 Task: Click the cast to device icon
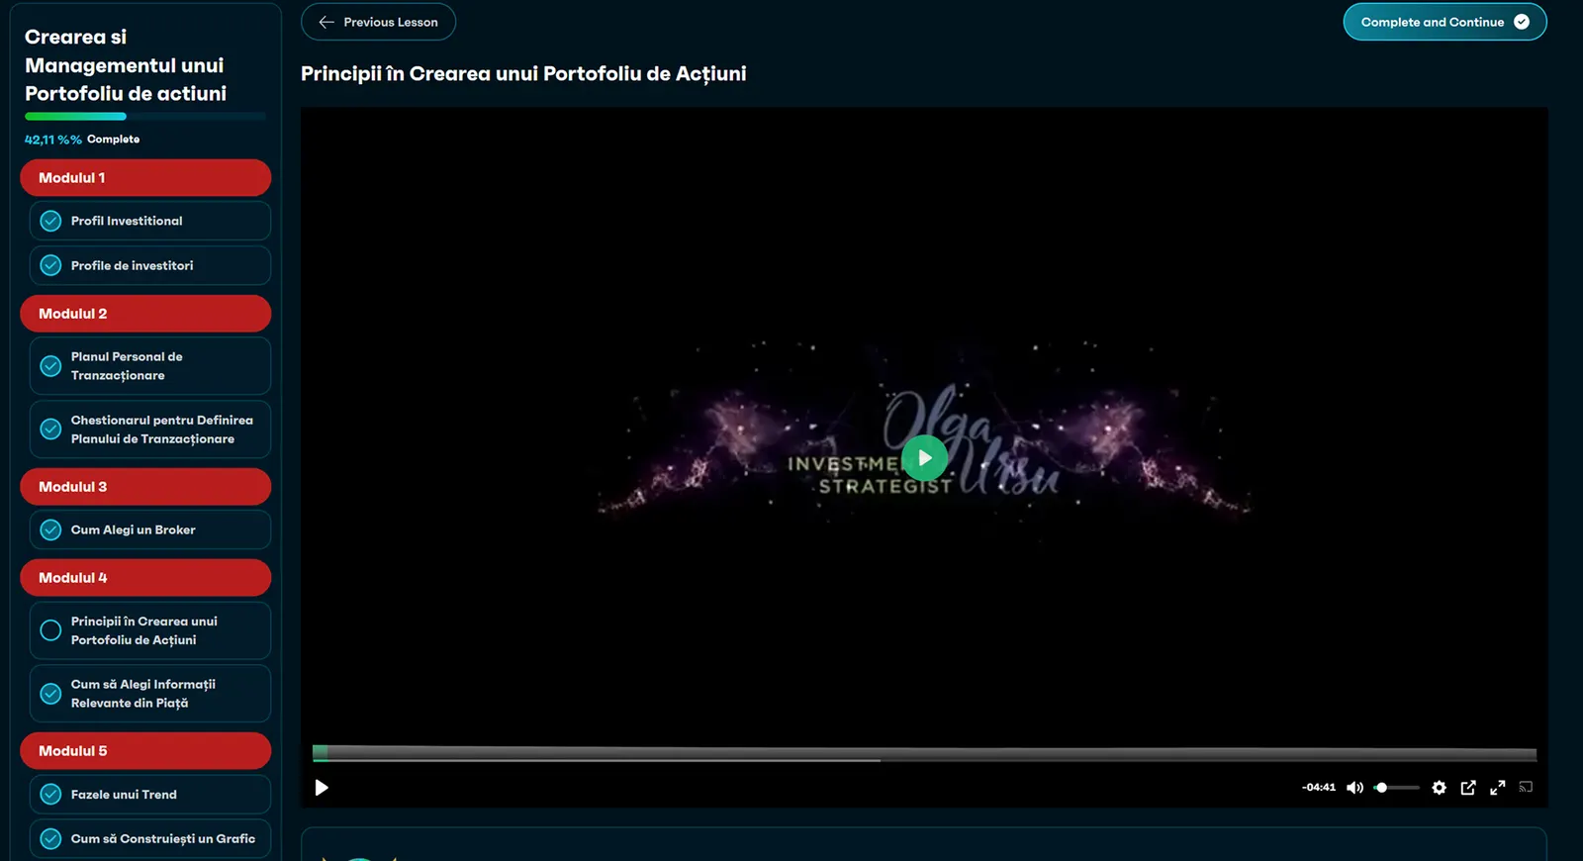1527,787
